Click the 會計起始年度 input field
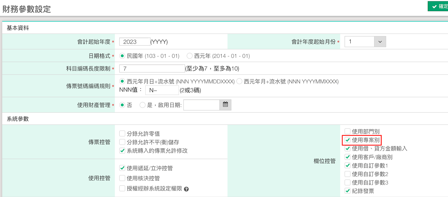448x197 pixels. [135, 42]
